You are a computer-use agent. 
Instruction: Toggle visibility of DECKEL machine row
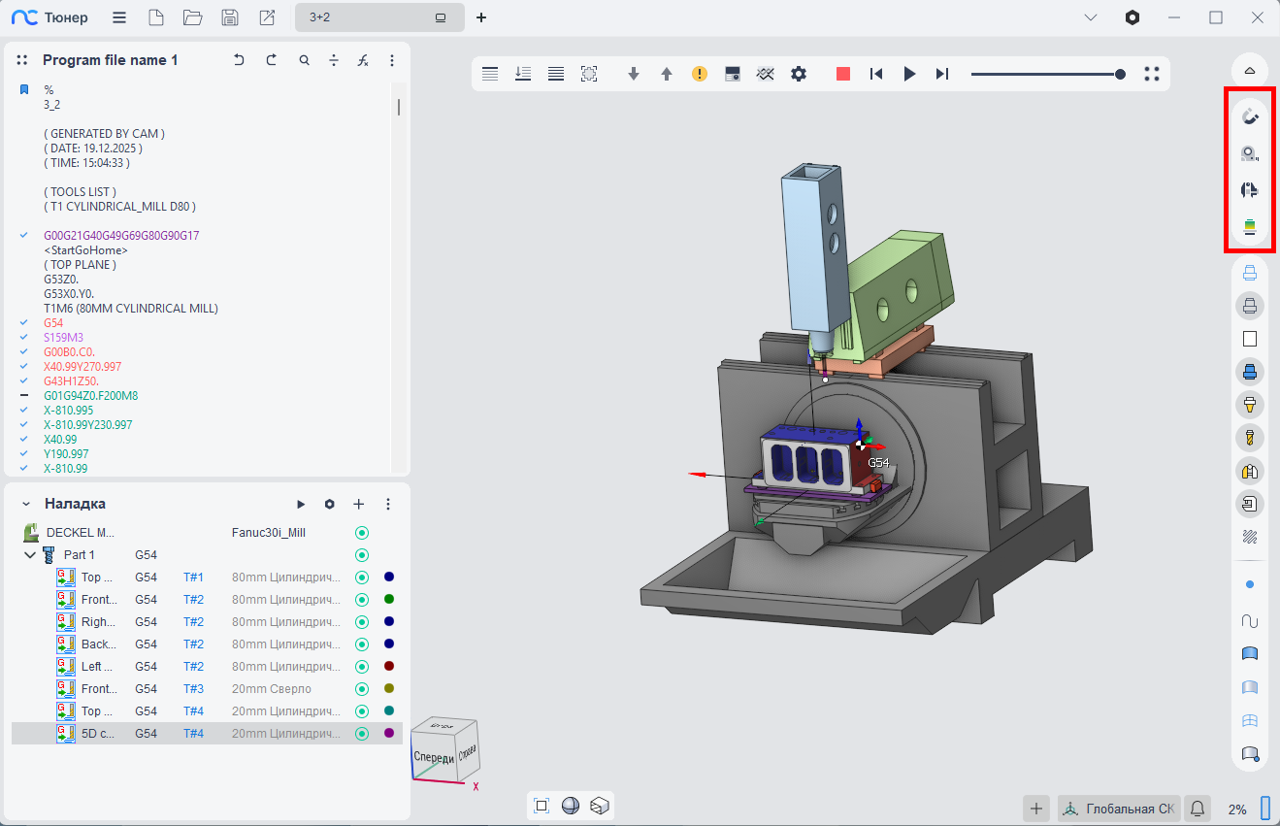tap(362, 533)
